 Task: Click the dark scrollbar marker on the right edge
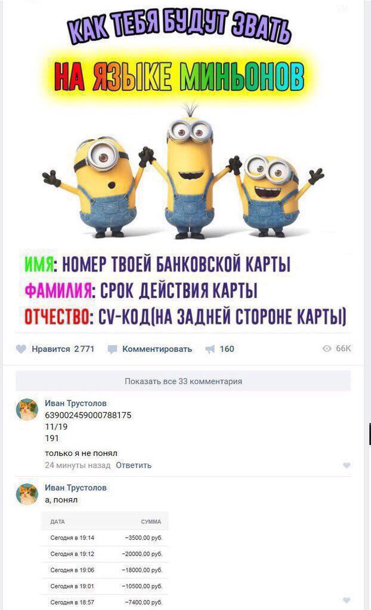tap(369, 434)
